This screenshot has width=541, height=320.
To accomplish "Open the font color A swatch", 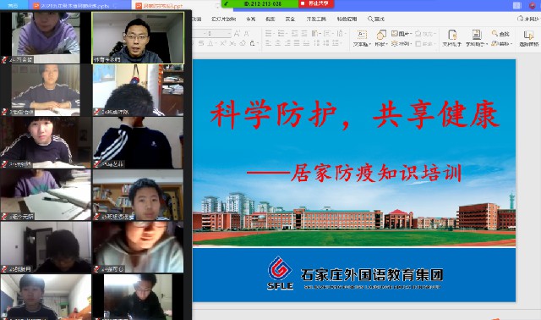I will pos(210,43).
